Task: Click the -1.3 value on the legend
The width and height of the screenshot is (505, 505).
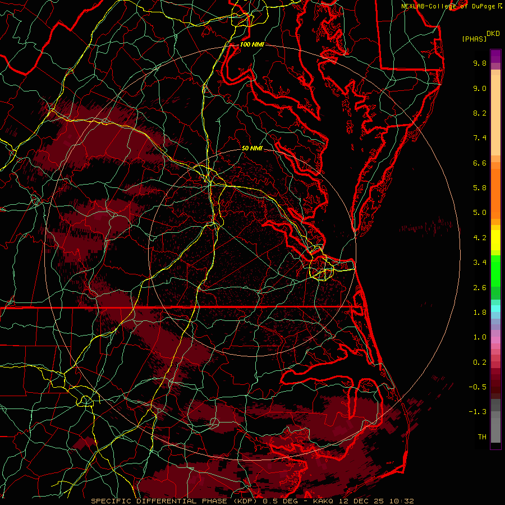Action: pyautogui.click(x=478, y=412)
